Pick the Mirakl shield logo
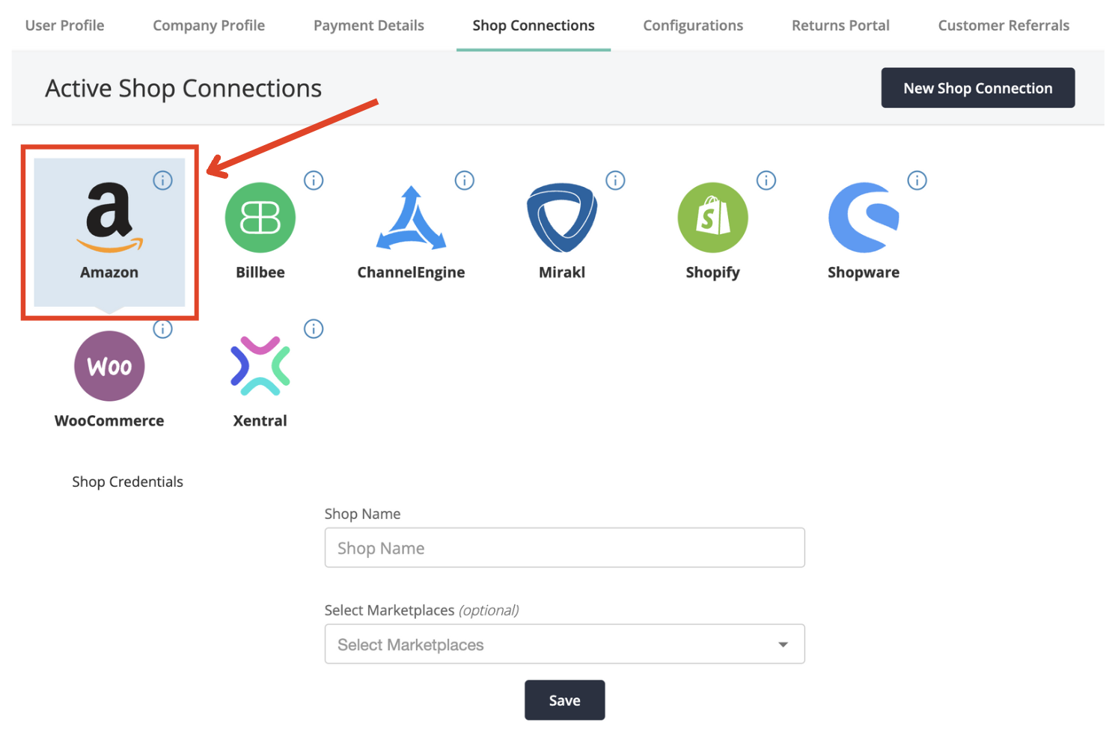 562,218
